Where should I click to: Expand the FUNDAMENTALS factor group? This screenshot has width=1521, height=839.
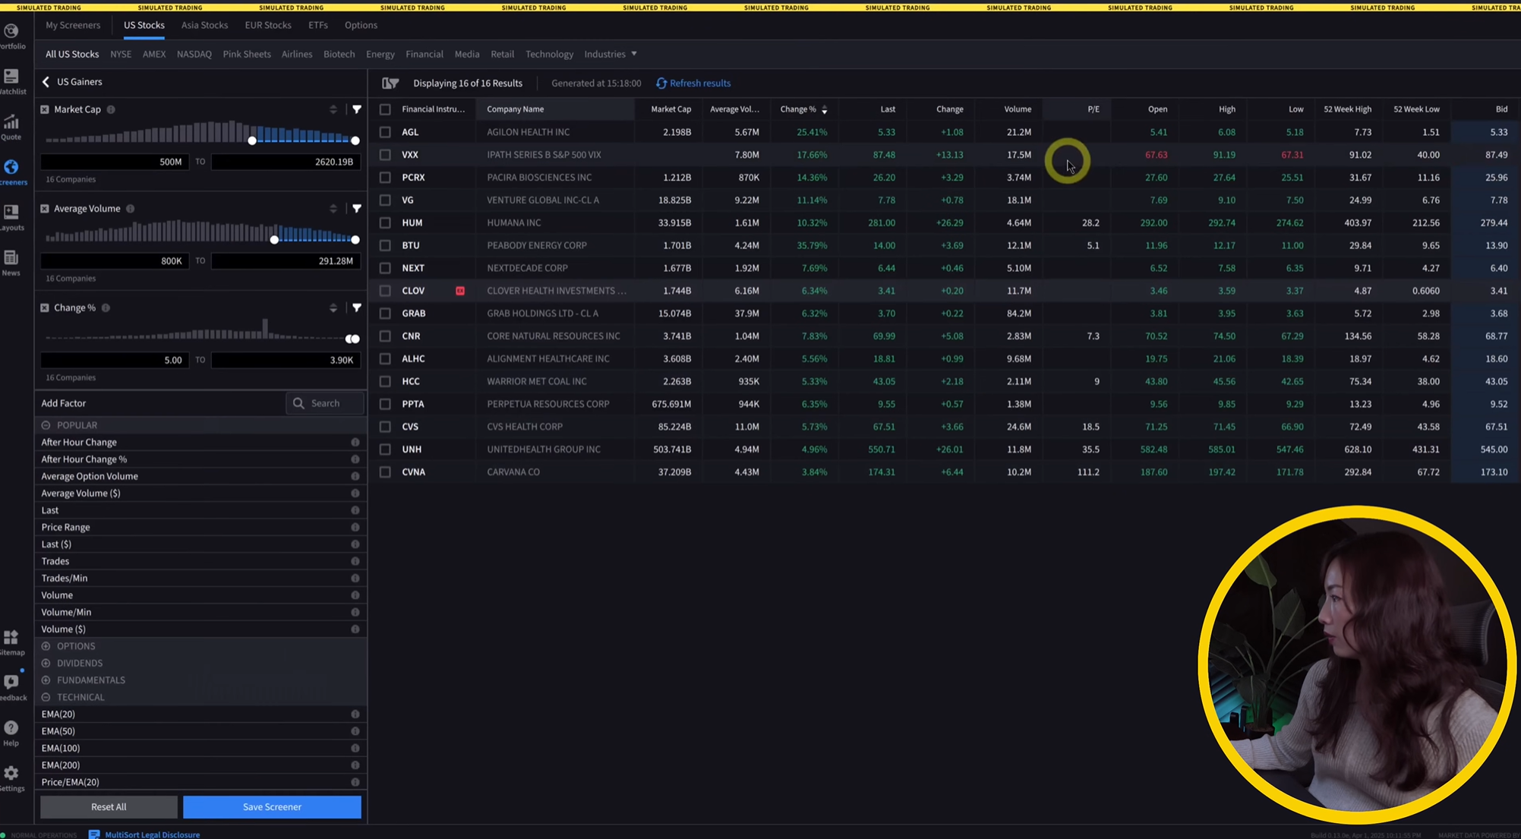coord(46,680)
